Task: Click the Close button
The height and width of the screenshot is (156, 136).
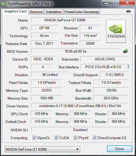Action: coord(119,149)
